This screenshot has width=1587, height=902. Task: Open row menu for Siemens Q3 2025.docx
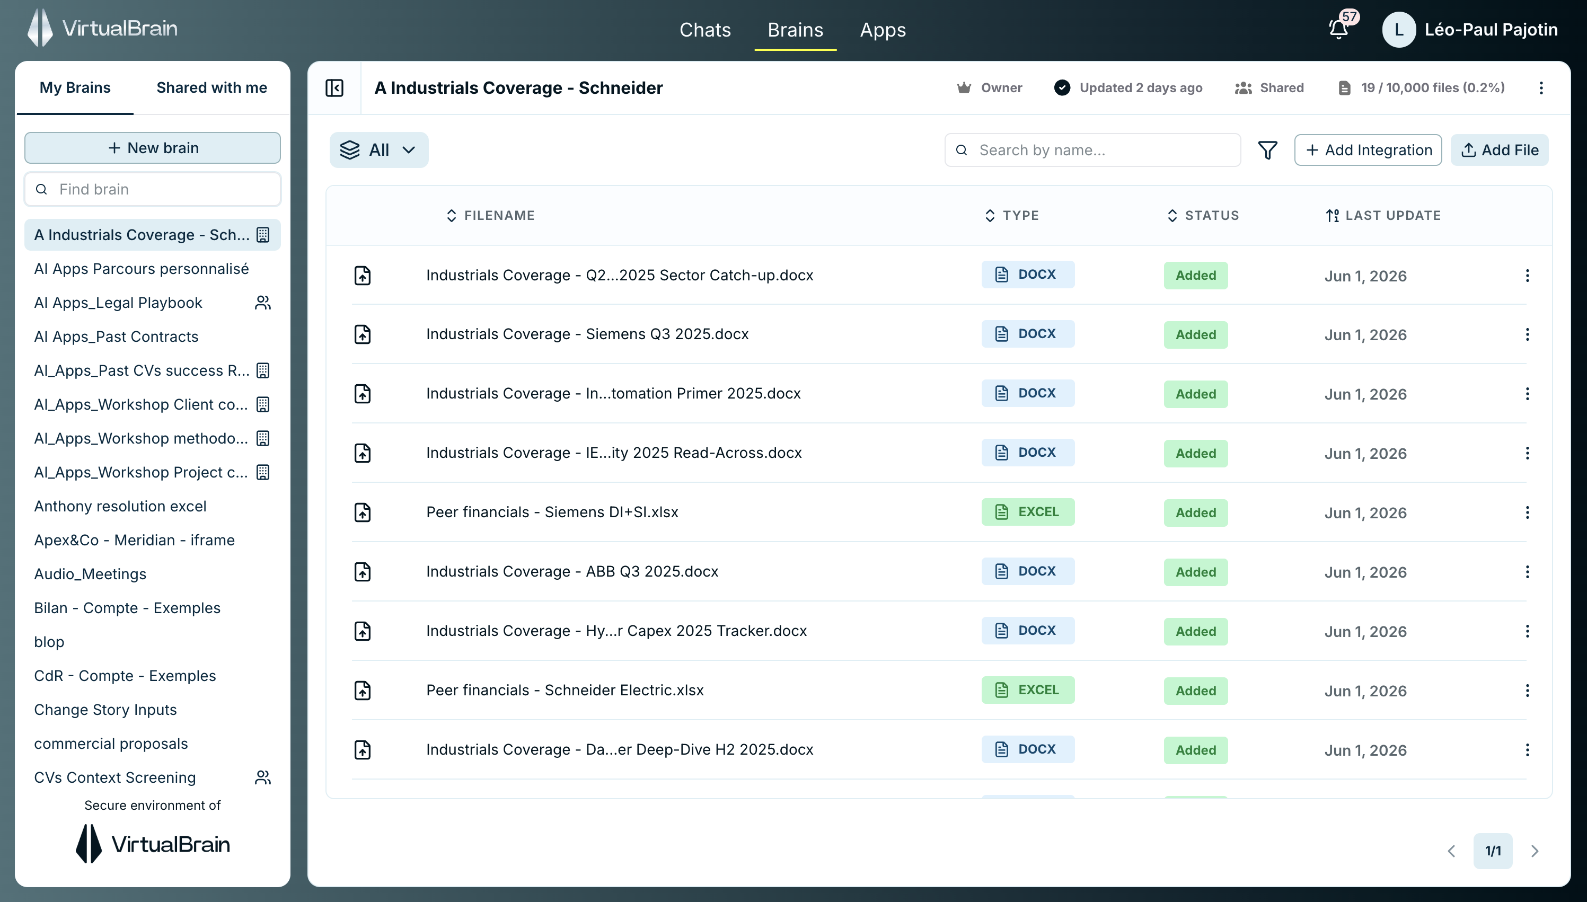click(1527, 334)
